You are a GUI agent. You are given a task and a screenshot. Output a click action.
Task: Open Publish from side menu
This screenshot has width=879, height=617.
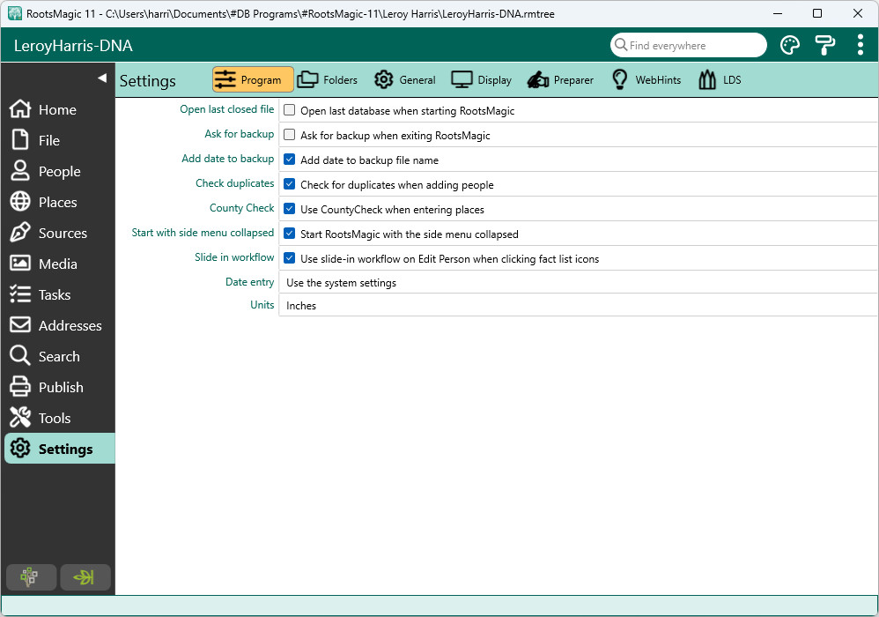[61, 387]
